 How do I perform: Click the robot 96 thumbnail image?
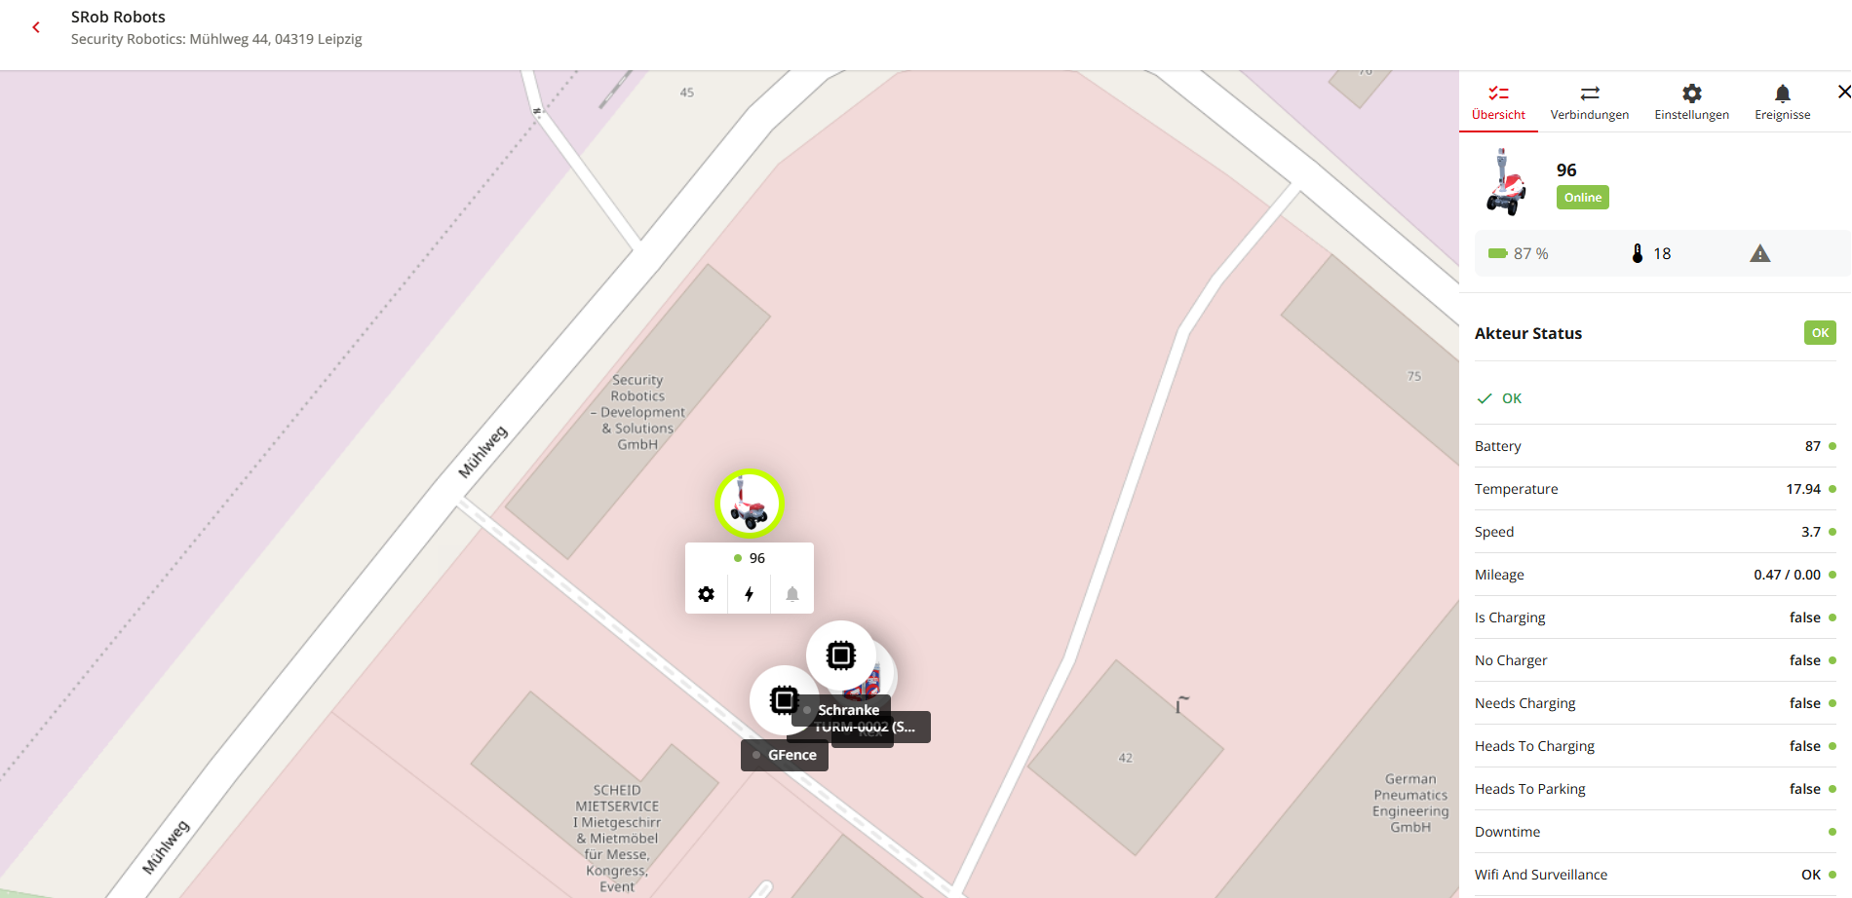click(1506, 182)
